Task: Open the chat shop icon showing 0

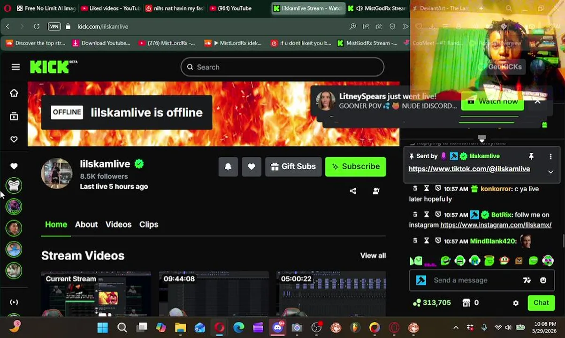Action: click(470, 303)
